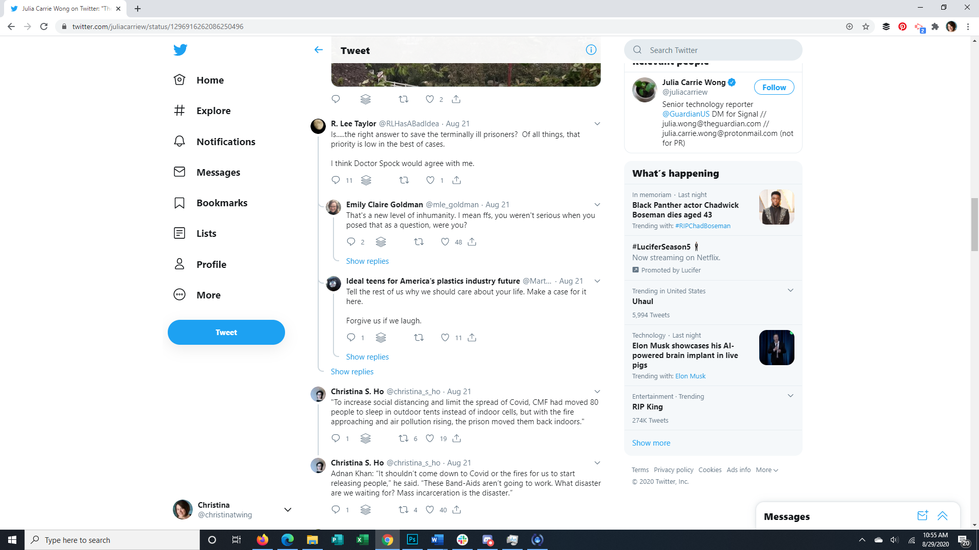
Task: Open Photoshop from the Windows taskbar
Action: tap(412, 540)
